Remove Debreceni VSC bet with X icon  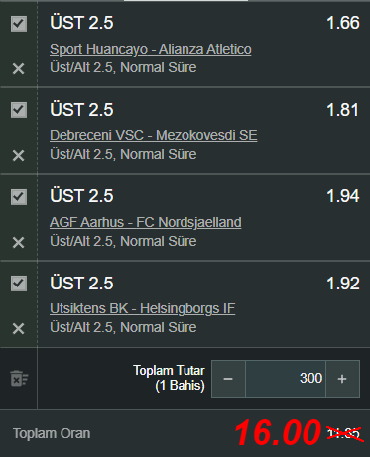point(18,155)
